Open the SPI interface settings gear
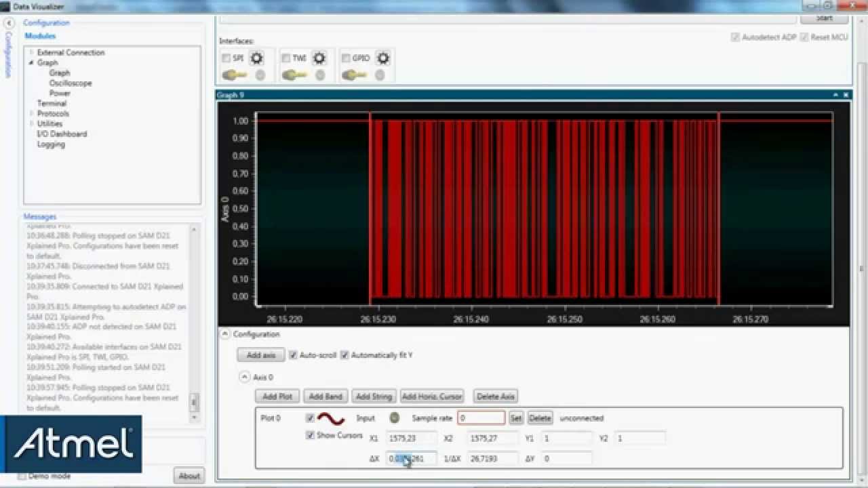Image resolution: width=868 pixels, height=488 pixels. coord(256,58)
